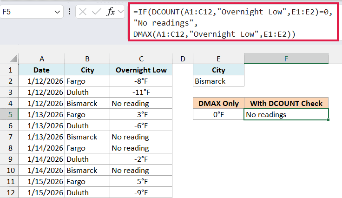The width and height of the screenshot is (342, 198).
Task: Open the Insert Function fx button
Action: (x=111, y=12)
